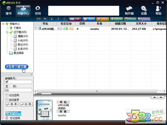Select the 小说(0/0) category

tap(23, 40)
